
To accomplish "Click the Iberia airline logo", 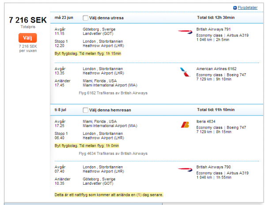I will tap(185, 124).
